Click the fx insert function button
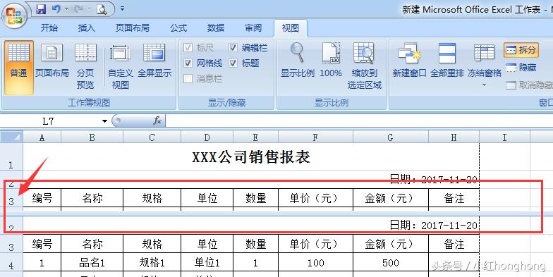The height and width of the screenshot is (277, 553). click(x=157, y=121)
